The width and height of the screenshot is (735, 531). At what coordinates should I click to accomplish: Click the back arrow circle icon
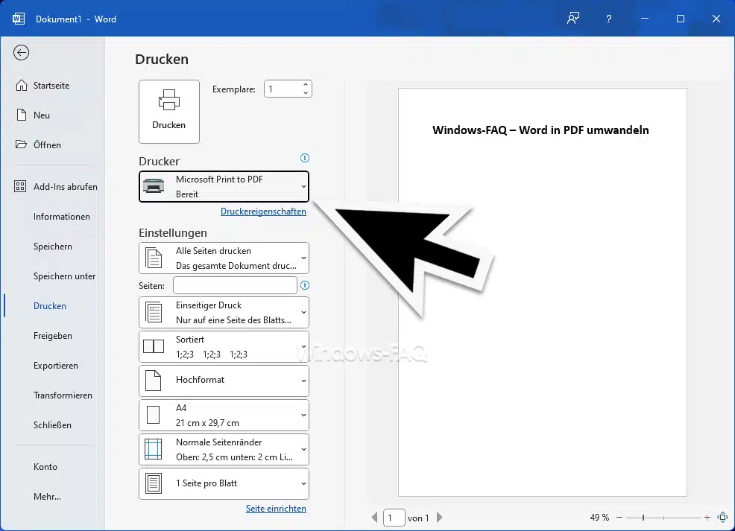[x=21, y=52]
